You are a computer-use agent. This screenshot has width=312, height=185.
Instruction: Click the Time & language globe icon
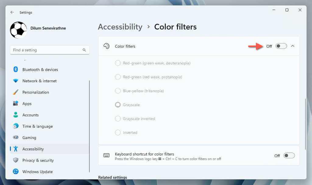16,126
